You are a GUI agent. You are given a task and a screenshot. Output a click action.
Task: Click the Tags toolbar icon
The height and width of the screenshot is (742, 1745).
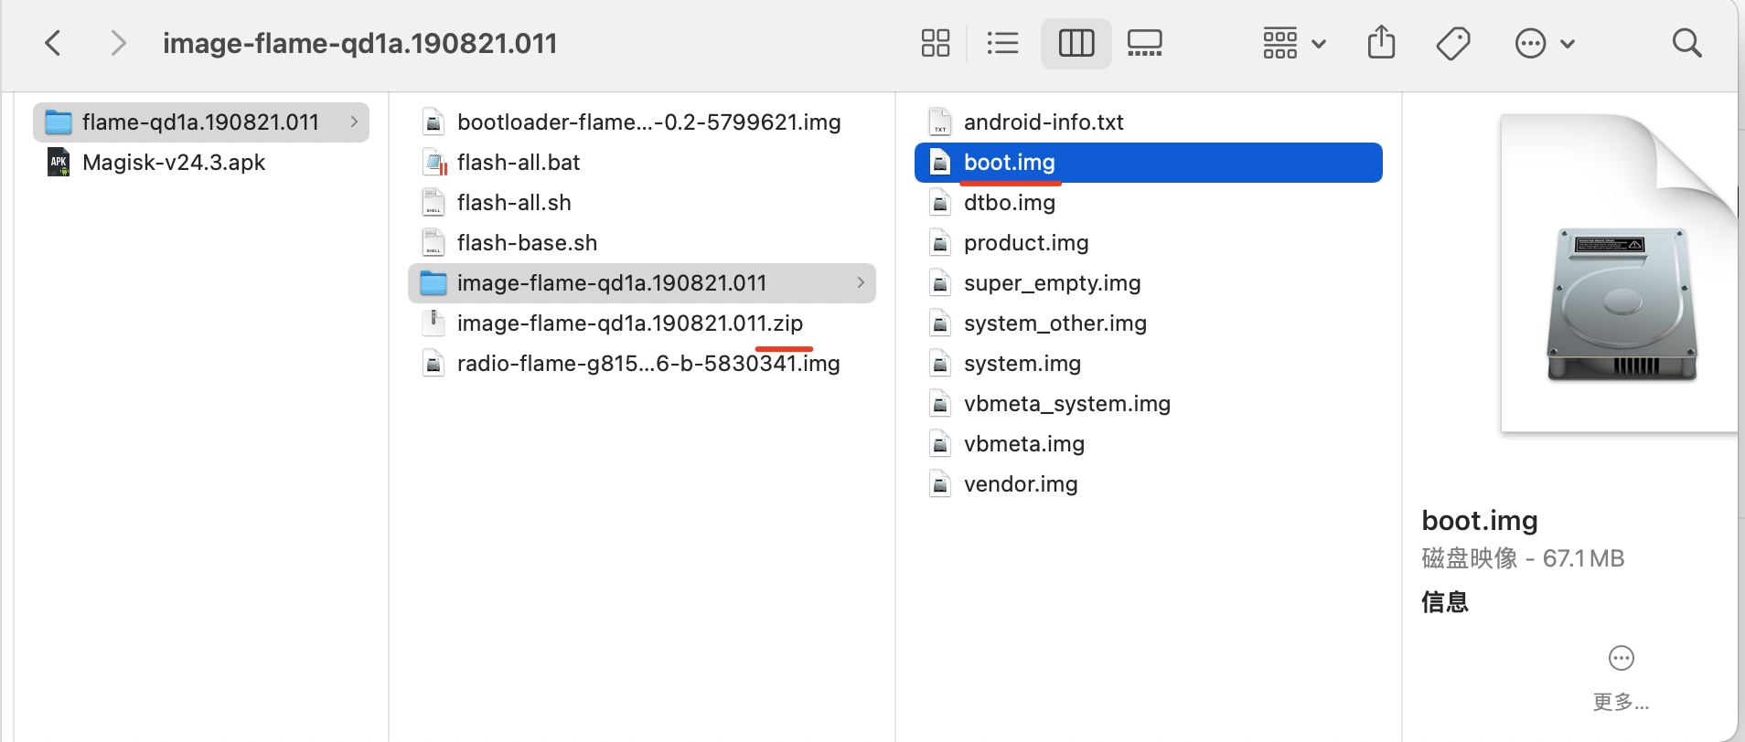pos(1453,43)
